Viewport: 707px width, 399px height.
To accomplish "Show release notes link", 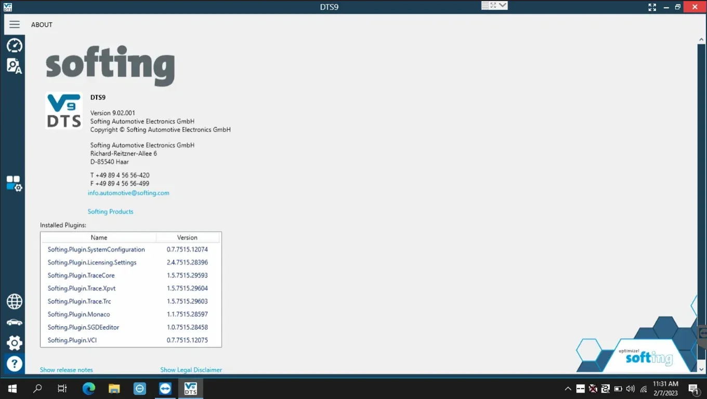I will pos(67,370).
